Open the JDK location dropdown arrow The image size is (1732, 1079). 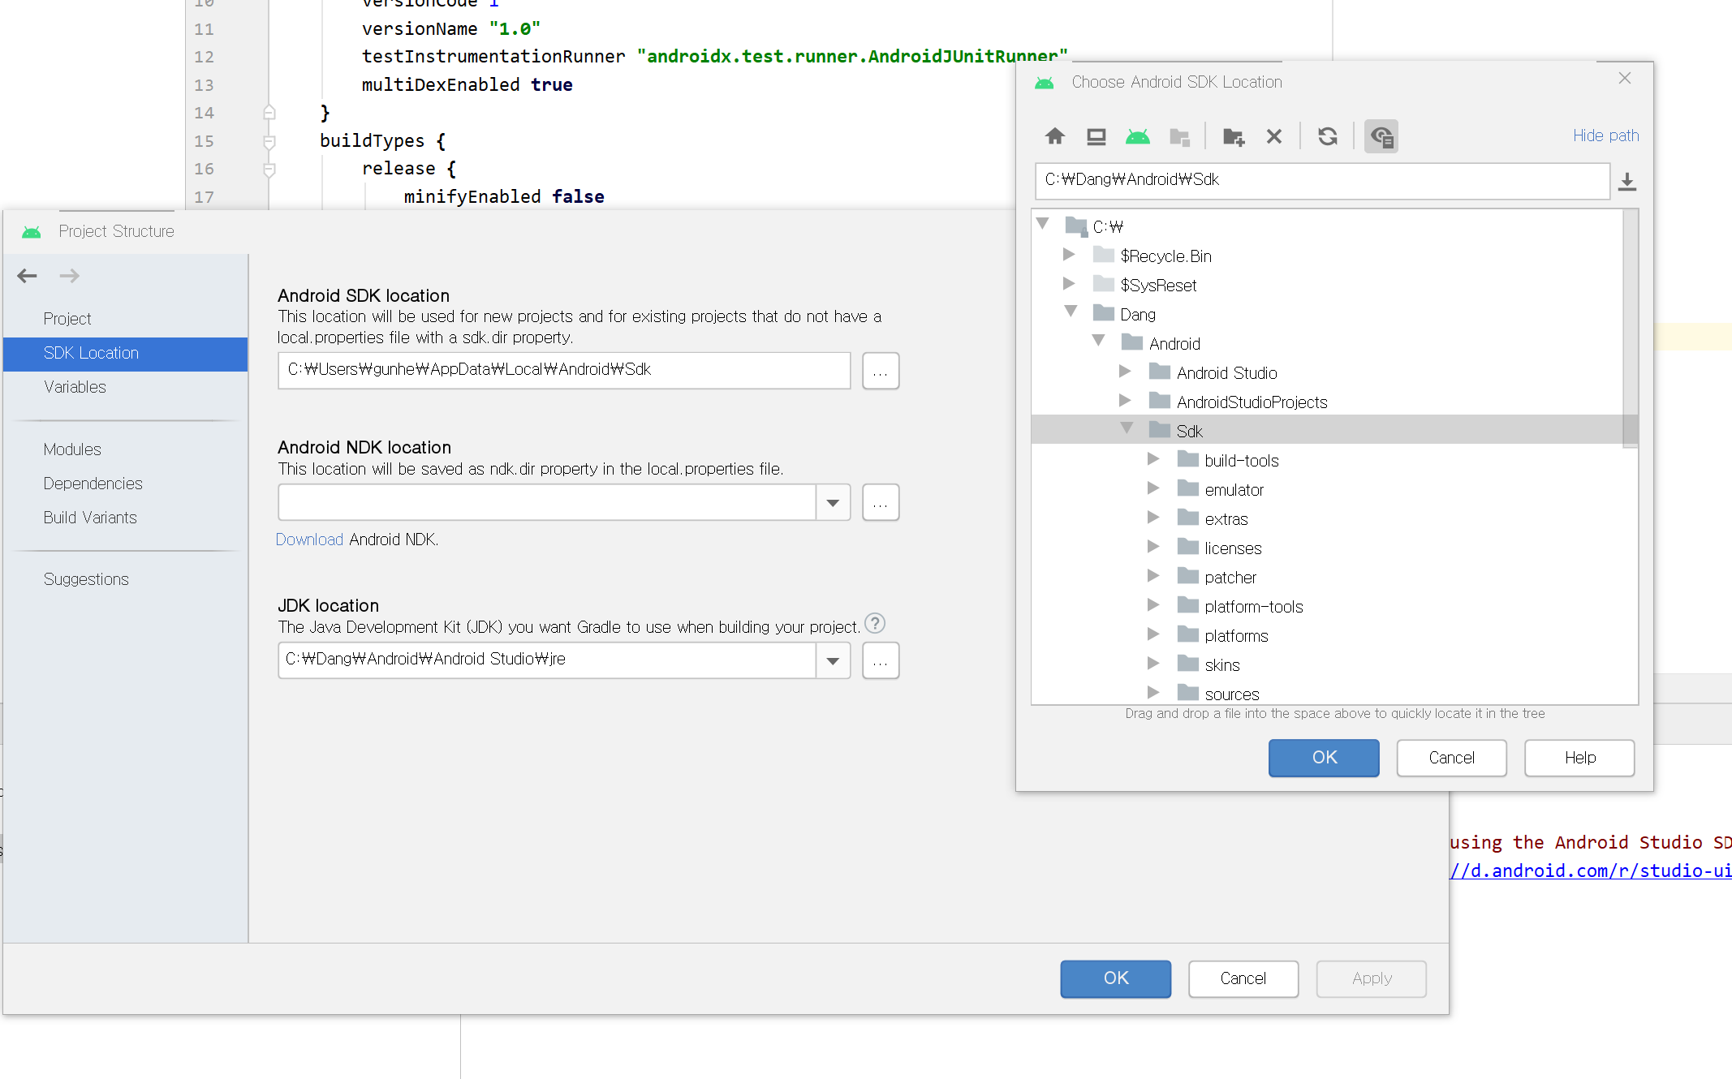coord(833,660)
